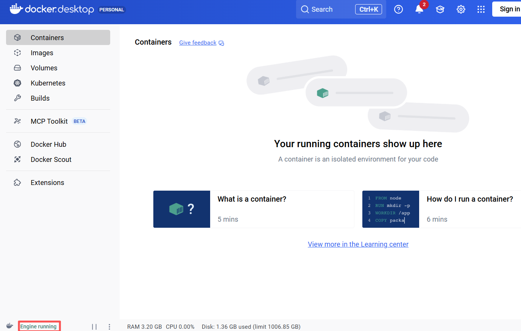Click the Engine running status
The height and width of the screenshot is (331, 521).
(39, 326)
